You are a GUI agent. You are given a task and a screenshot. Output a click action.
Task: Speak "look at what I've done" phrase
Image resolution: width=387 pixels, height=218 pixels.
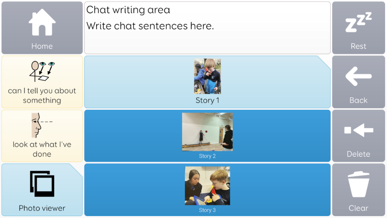[42, 149]
